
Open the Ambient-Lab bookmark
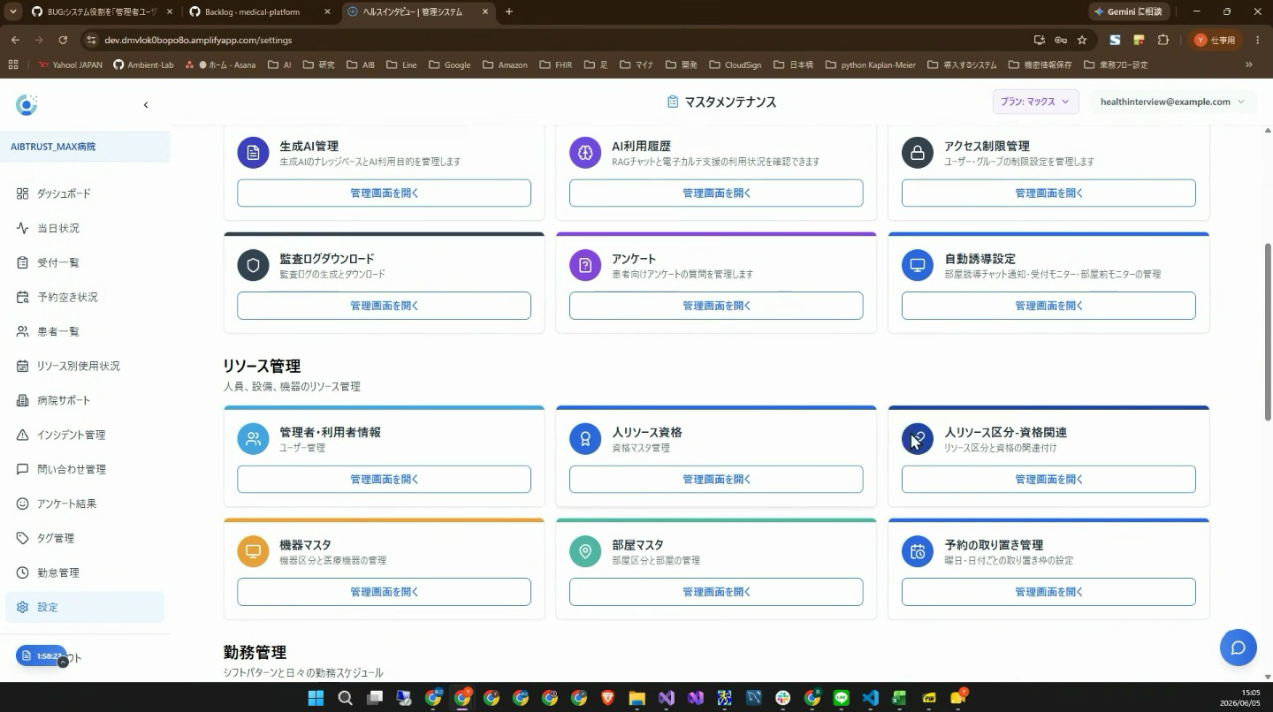[x=143, y=64]
